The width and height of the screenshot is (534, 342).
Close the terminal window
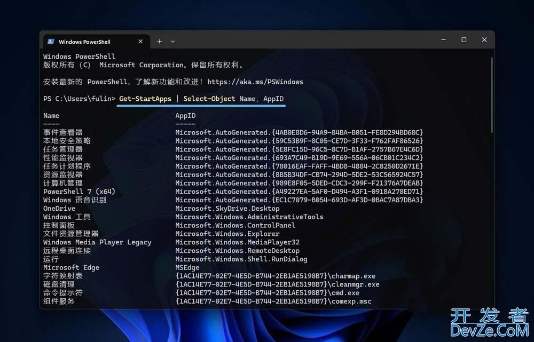(484, 40)
